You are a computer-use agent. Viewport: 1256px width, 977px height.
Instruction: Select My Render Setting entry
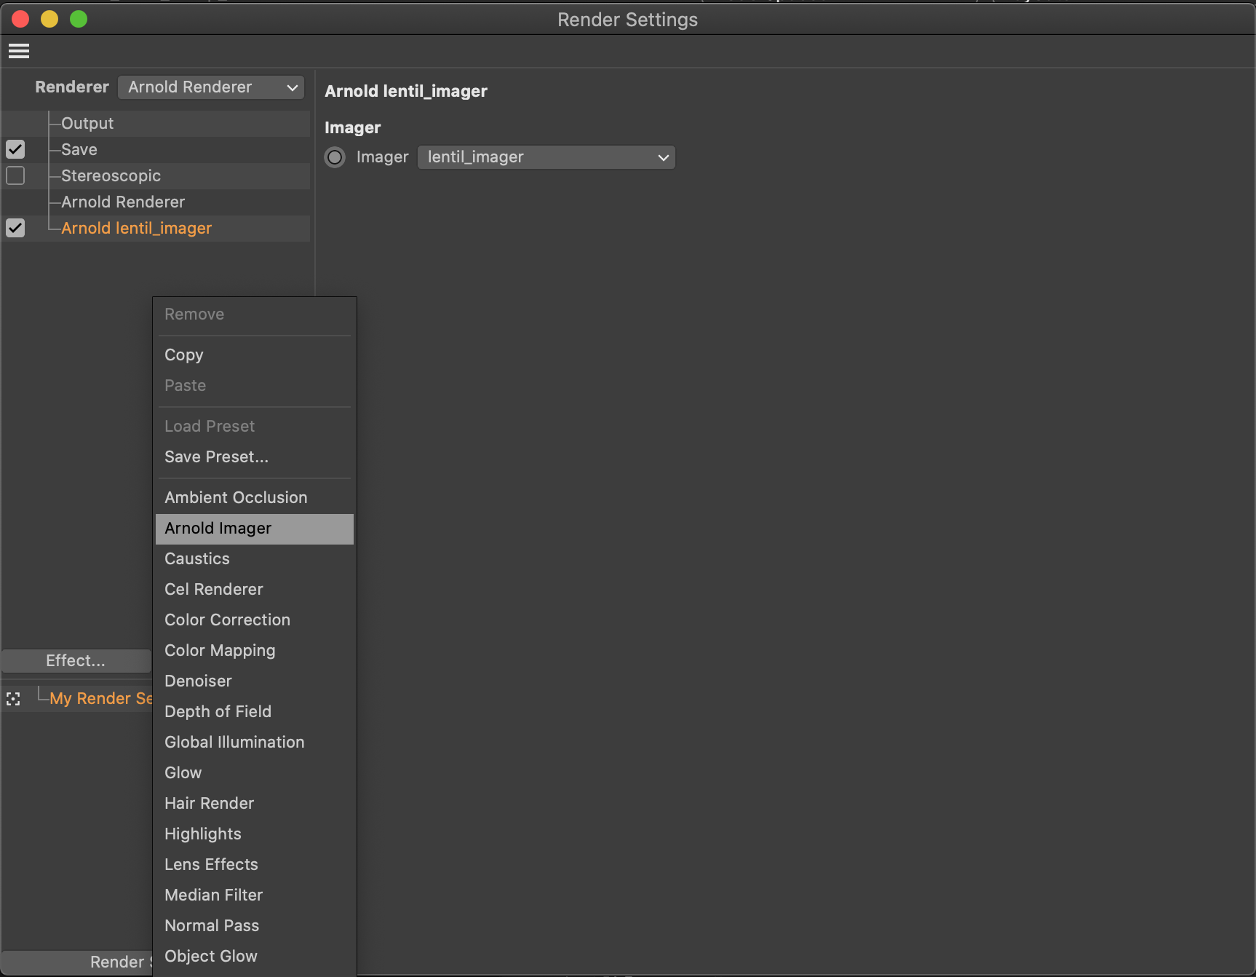[x=100, y=699]
